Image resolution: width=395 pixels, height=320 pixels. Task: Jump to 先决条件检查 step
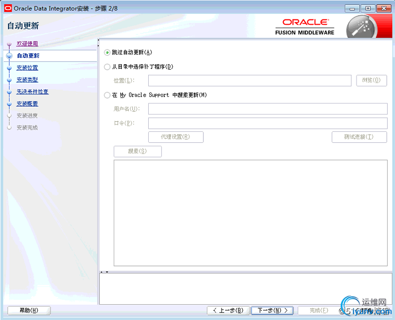pyautogui.click(x=33, y=92)
